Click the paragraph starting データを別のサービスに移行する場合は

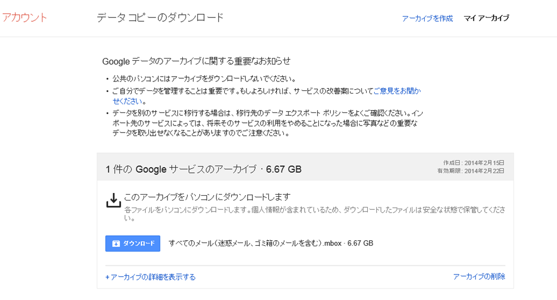(268, 123)
